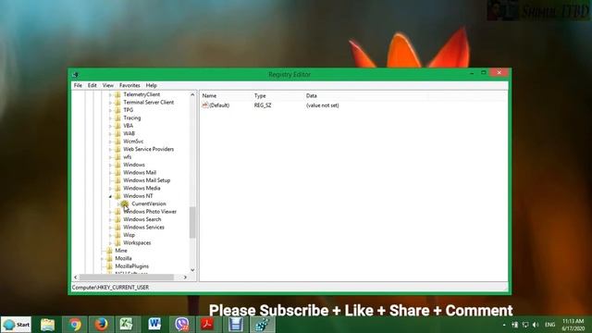Open Firefox from the taskbar
This screenshot has width=592, height=333.
pyautogui.click(x=101, y=325)
